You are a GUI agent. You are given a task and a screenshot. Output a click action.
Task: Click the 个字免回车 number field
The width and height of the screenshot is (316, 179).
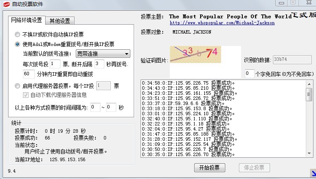[x=249, y=74]
